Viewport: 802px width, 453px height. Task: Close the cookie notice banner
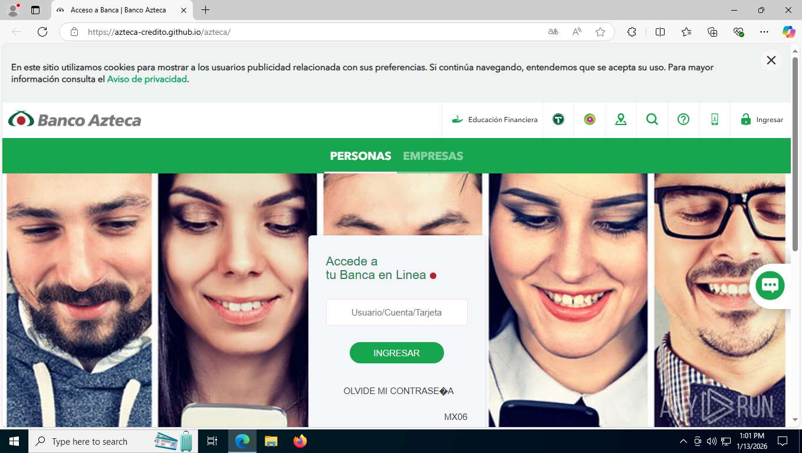tap(771, 60)
